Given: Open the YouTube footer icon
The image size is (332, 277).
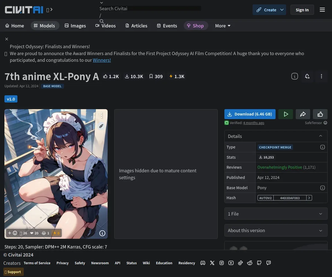Looking at the screenshot, I should 231,263.
